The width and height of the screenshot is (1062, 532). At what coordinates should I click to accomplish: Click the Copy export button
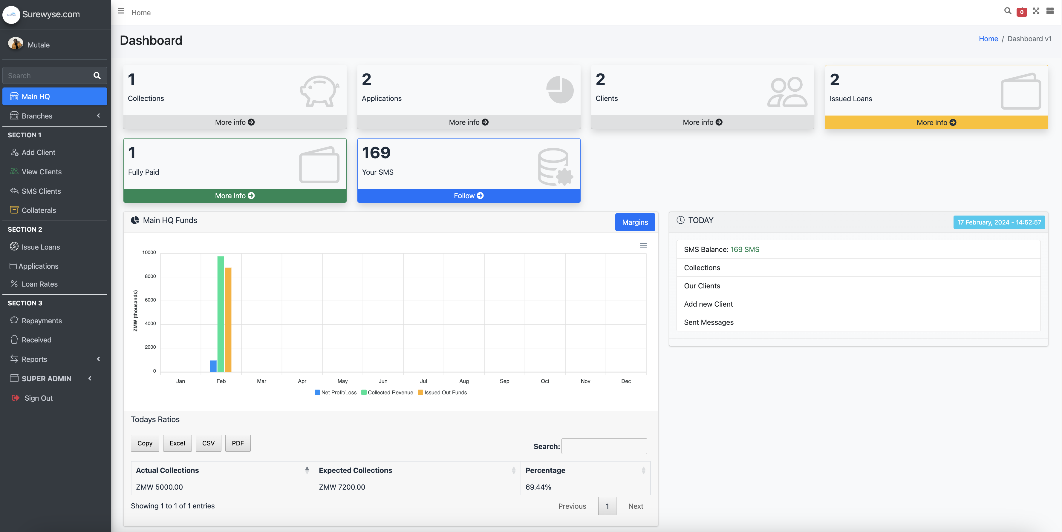click(x=145, y=443)
